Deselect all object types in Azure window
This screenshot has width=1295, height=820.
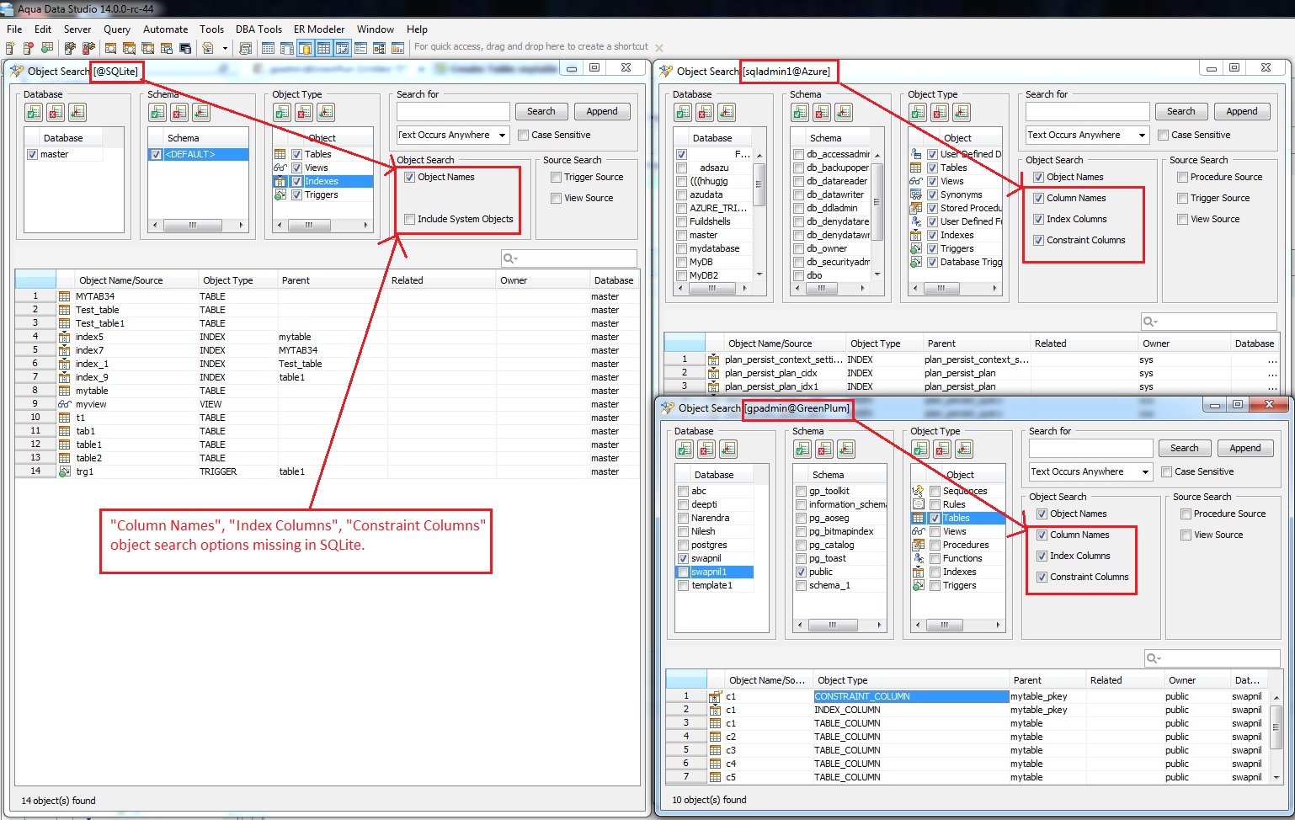tap(940, 112)
